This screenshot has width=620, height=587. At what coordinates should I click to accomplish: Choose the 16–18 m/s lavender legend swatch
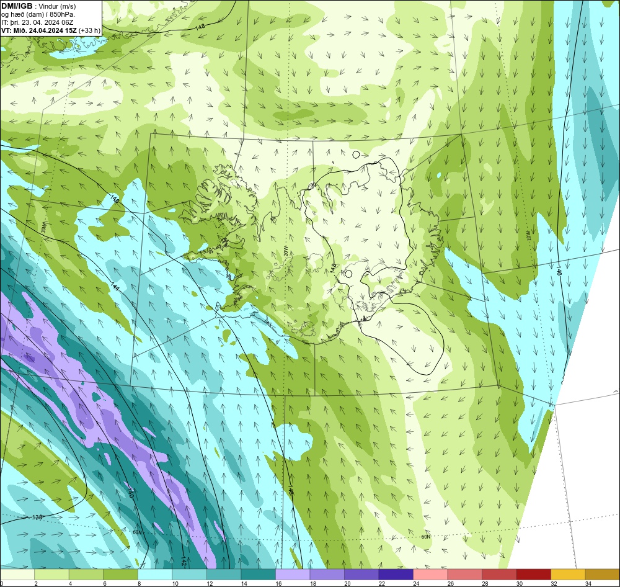coord(293,575)
